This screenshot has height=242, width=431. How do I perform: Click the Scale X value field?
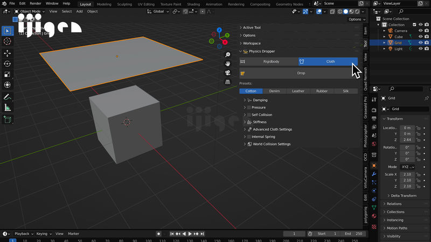407,174
